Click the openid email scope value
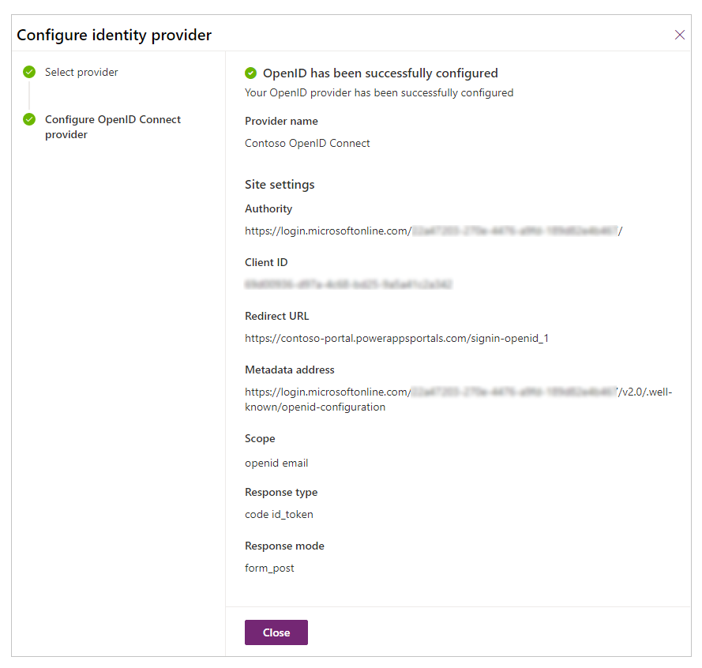 pyautogui.click(x=276, y=463)
